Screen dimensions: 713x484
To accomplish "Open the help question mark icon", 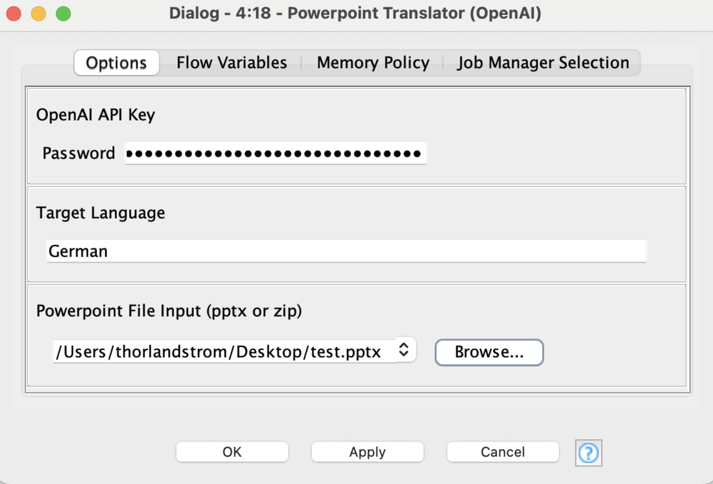I will (x=588, y=452).
